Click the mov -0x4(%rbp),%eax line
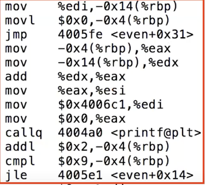Viewport: 205px width, 185px height. click(88, 49)
